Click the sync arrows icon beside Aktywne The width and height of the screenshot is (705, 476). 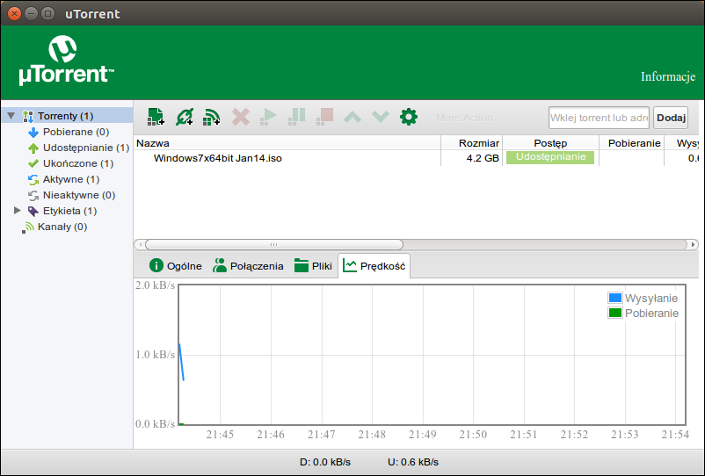pos(33,179)
